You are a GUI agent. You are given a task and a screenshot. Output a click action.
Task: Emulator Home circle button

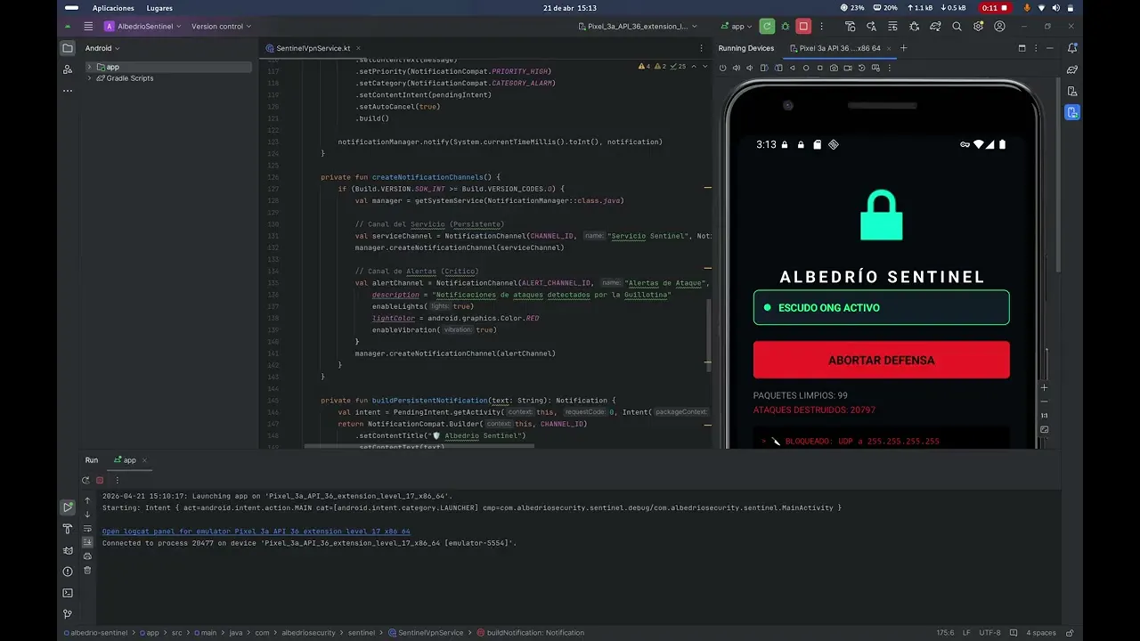tap(806, 68)
